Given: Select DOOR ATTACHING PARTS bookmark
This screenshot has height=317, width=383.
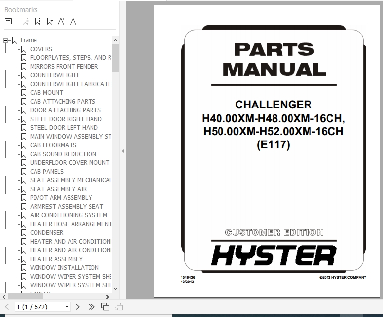Looking at the screenshot, I should [x=66, y=110].
